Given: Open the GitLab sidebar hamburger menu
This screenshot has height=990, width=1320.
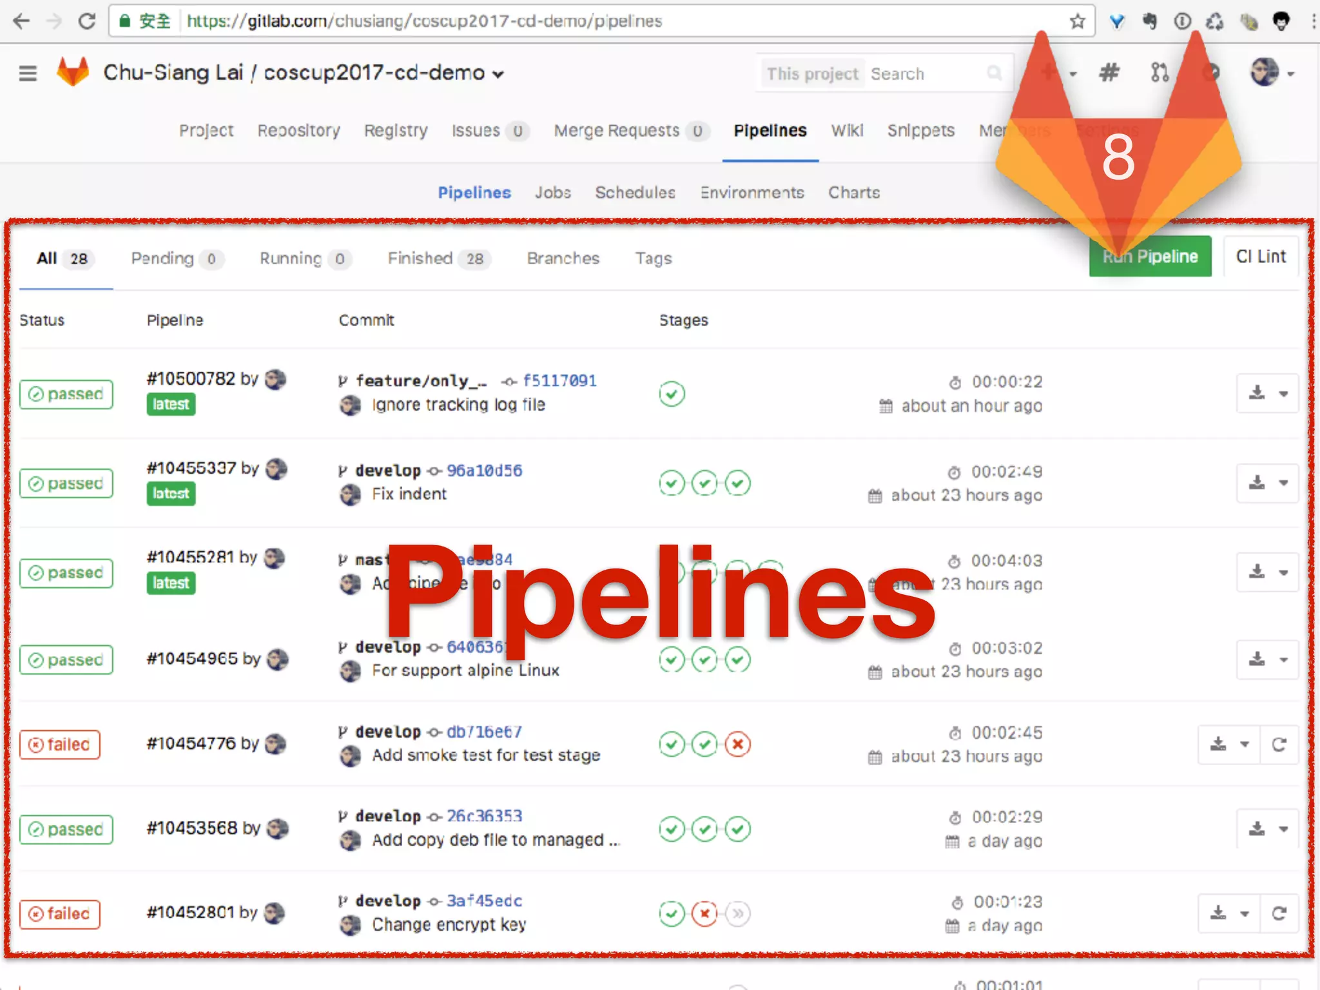Looking at the screenshot, I should (x=28, y=73).
